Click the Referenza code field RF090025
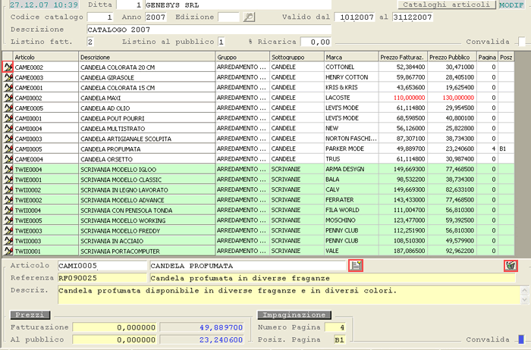531x350 pixels. click(102, 278)
